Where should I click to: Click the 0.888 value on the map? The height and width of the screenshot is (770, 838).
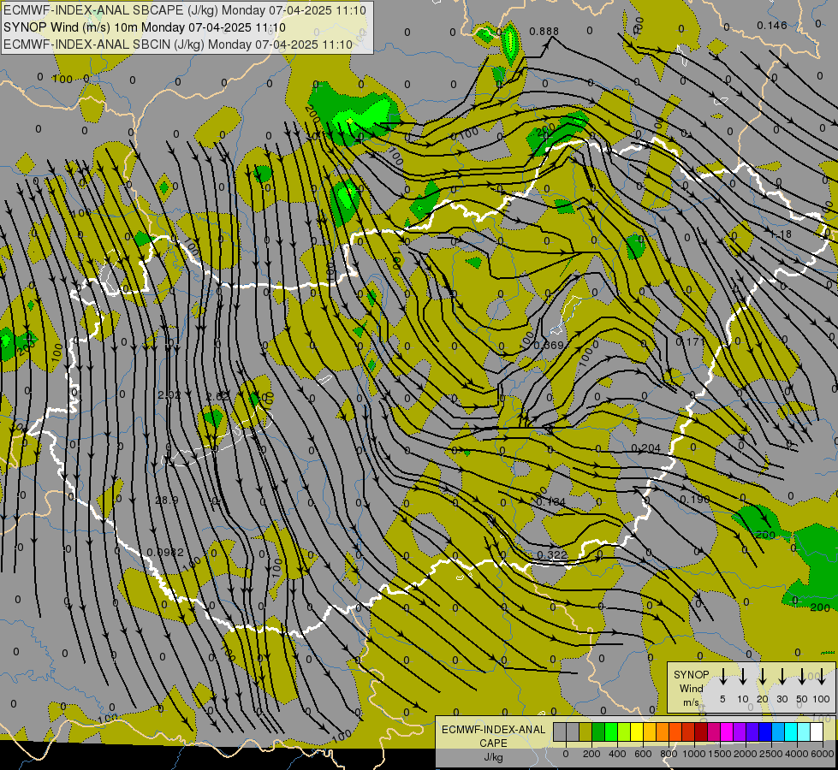click(x=544, y=32)
